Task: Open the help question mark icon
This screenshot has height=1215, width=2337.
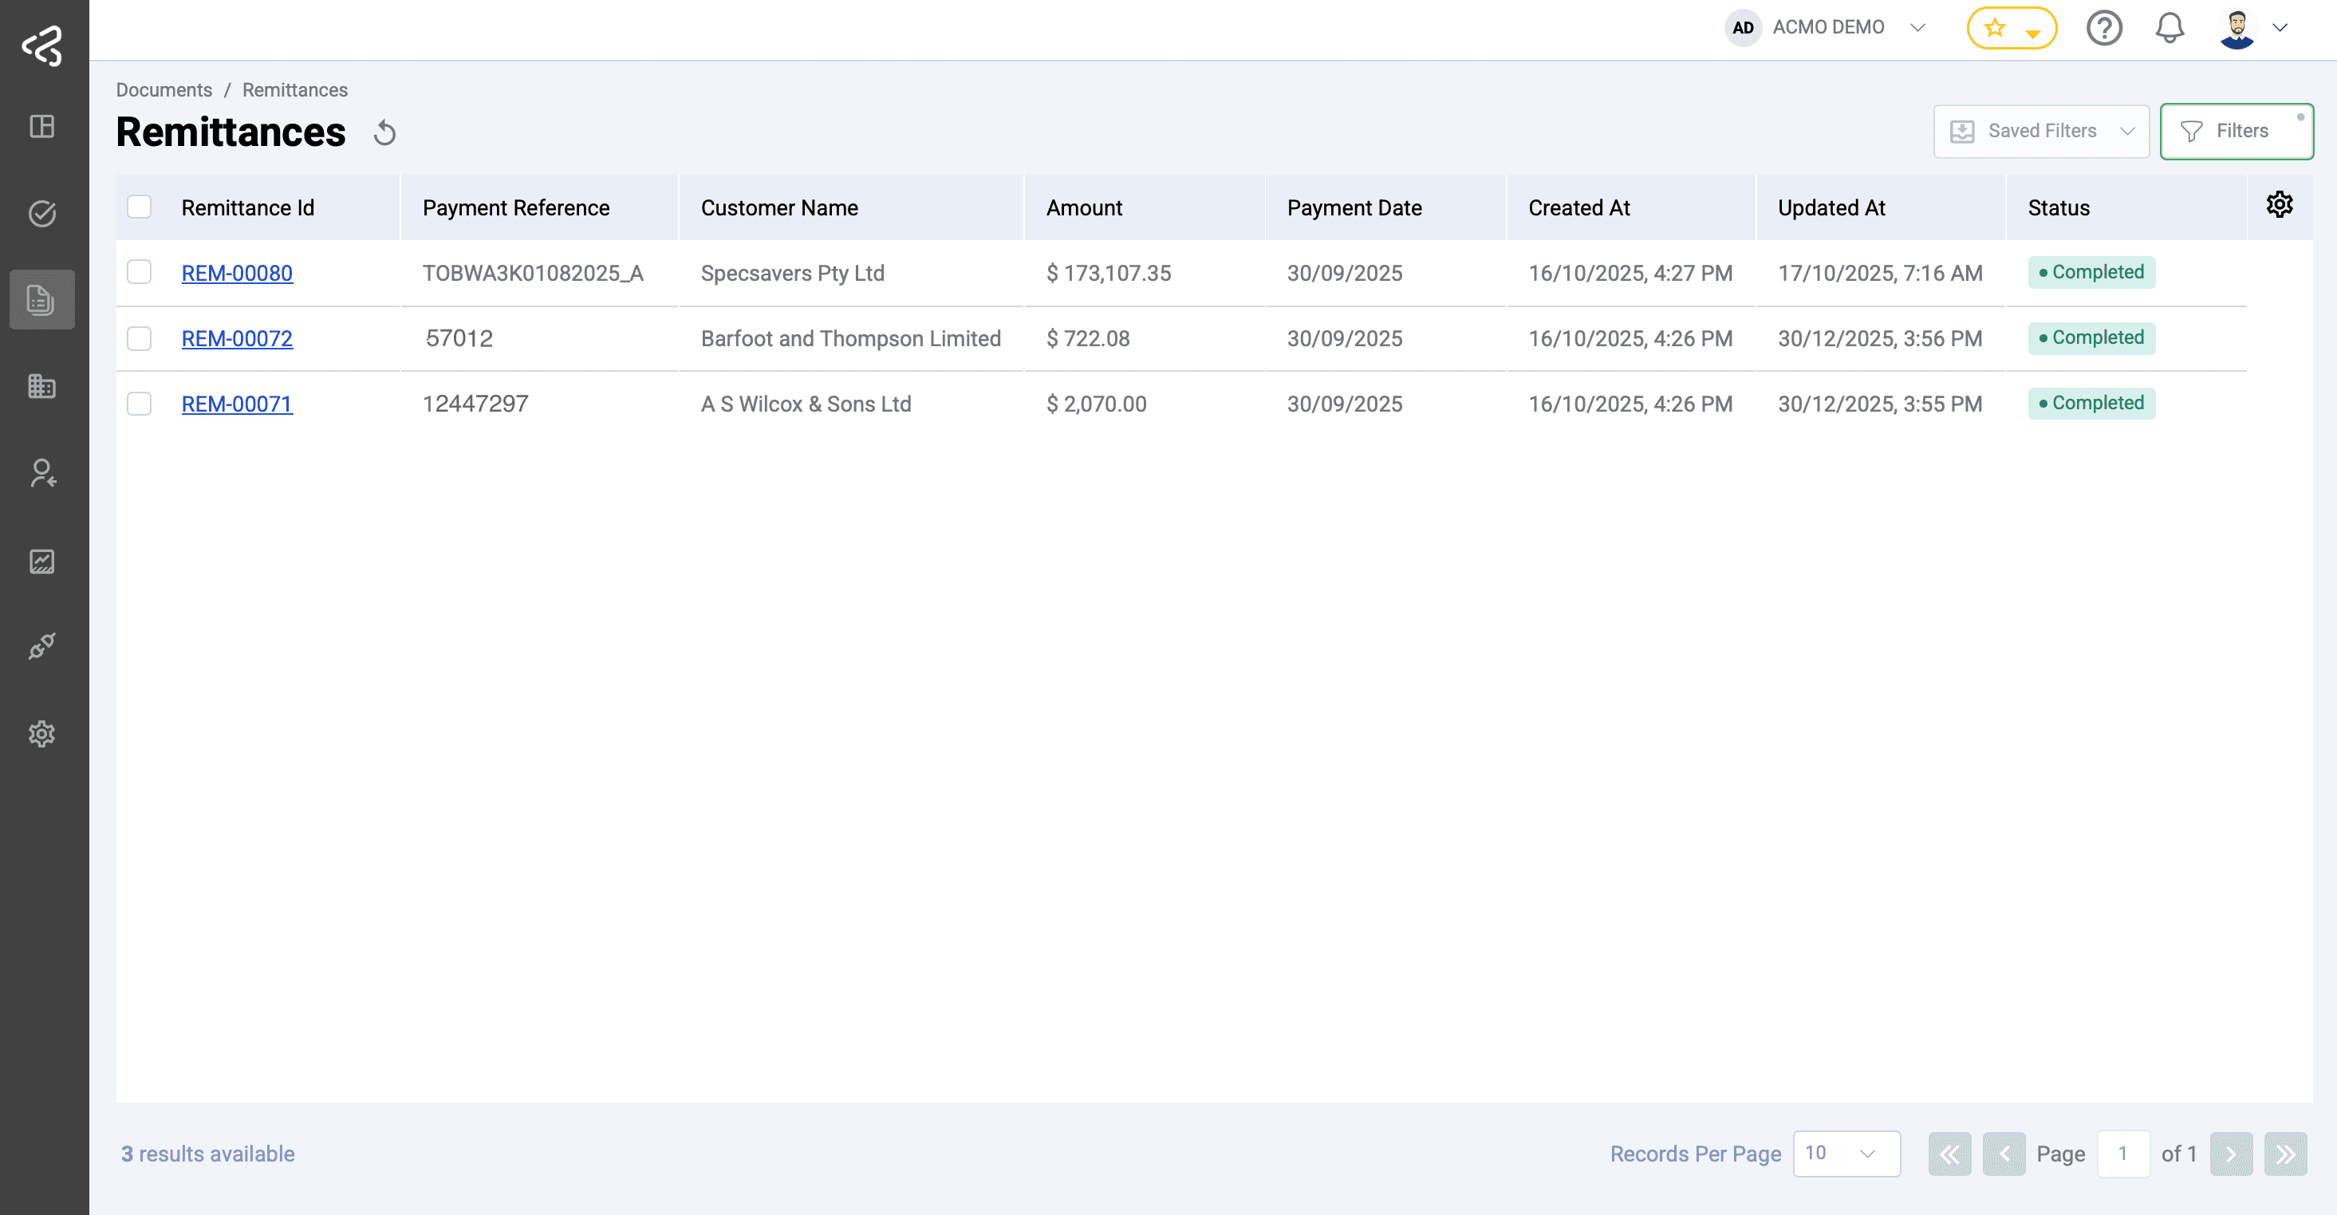Action: point(2105,27)
